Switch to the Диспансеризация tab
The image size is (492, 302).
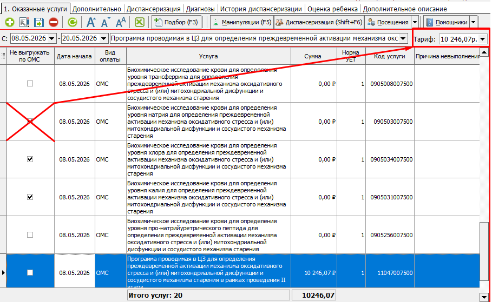pyautogui.click(x=153, y=9)
